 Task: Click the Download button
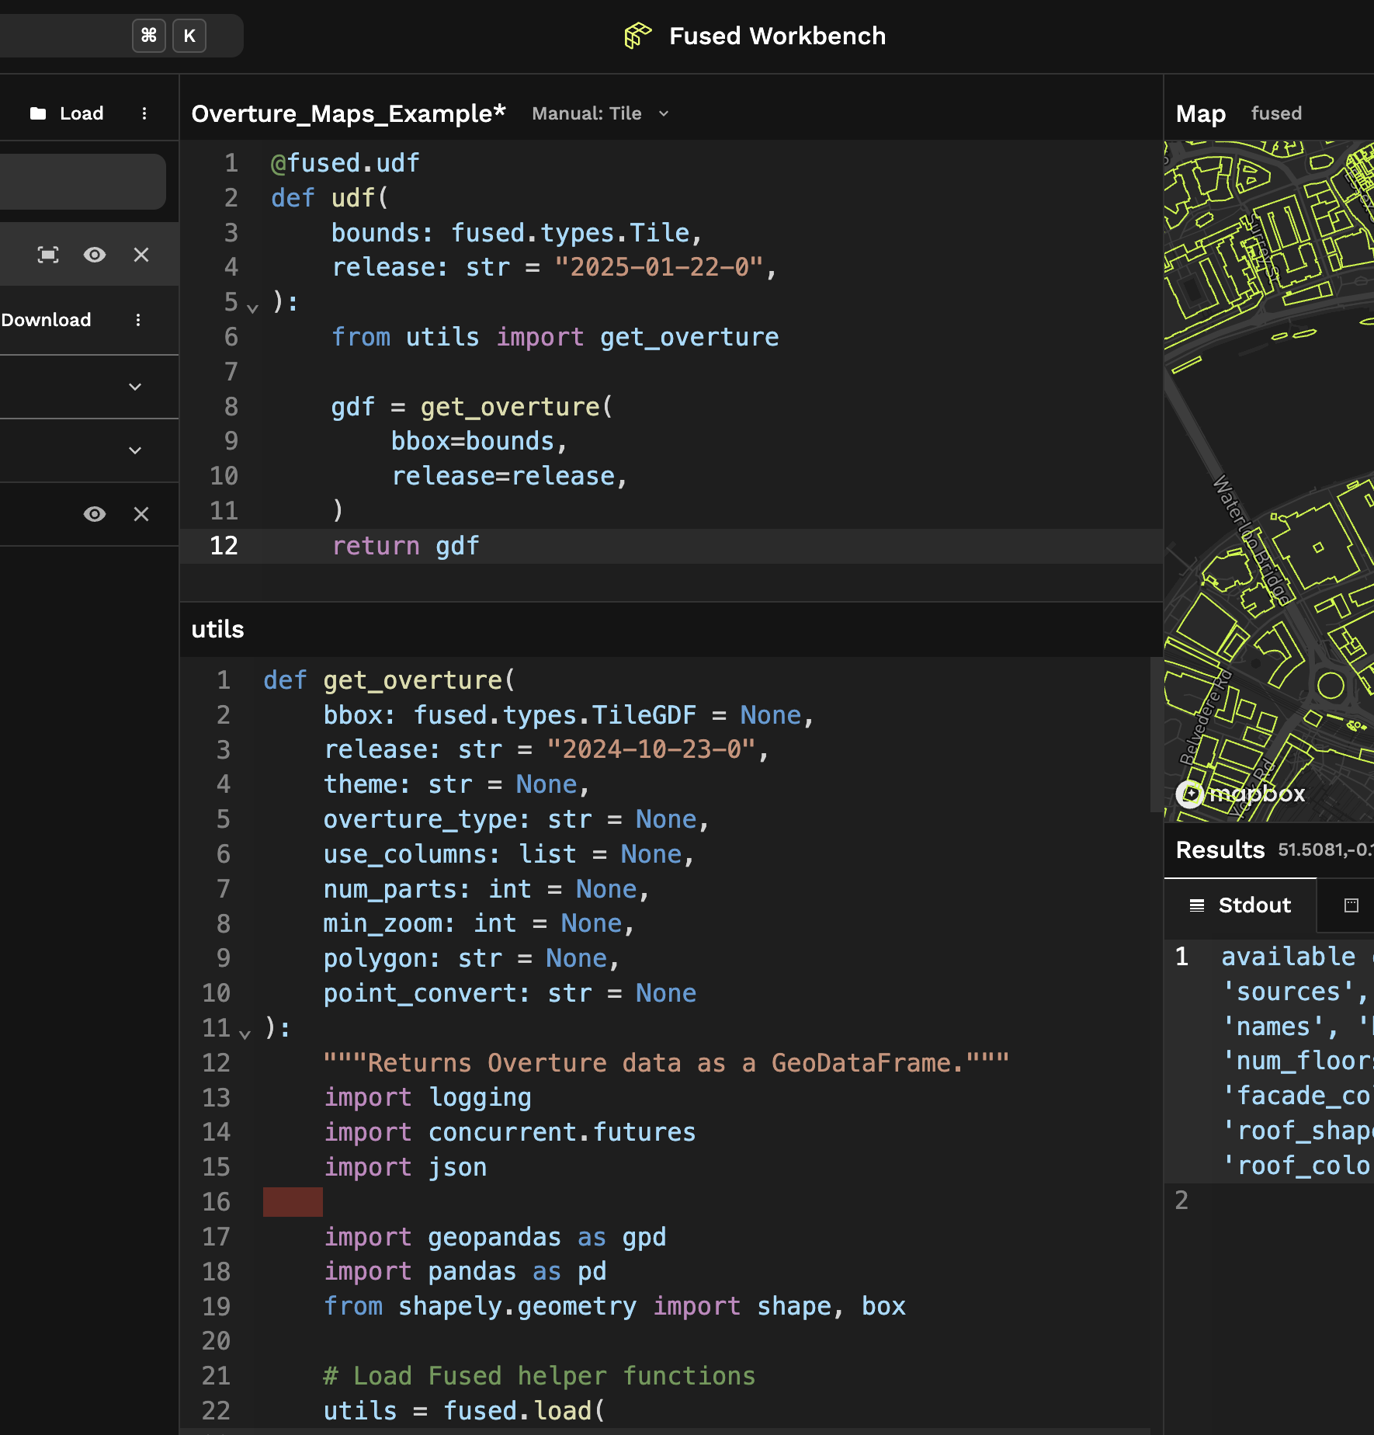click(46, 320)
